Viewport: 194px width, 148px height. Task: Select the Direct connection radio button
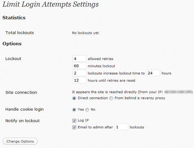pos(74,98)
